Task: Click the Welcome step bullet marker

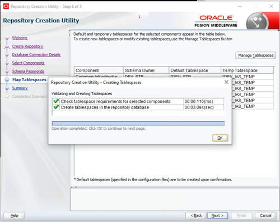Action: click(7, 38)
